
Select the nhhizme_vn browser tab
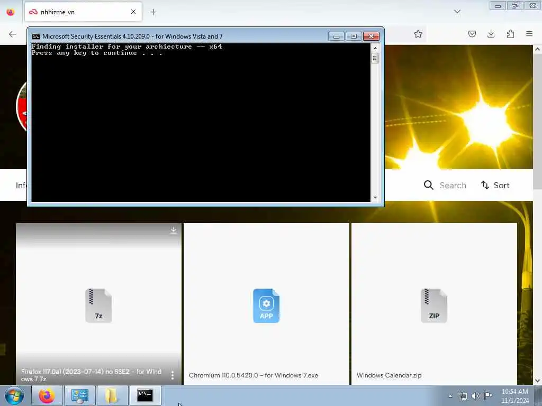(83, 12)
